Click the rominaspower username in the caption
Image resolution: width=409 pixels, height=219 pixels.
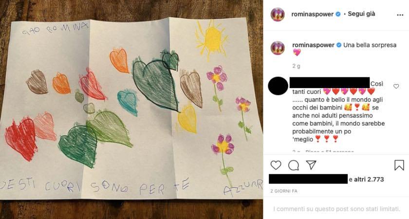(x=313, y=45)
